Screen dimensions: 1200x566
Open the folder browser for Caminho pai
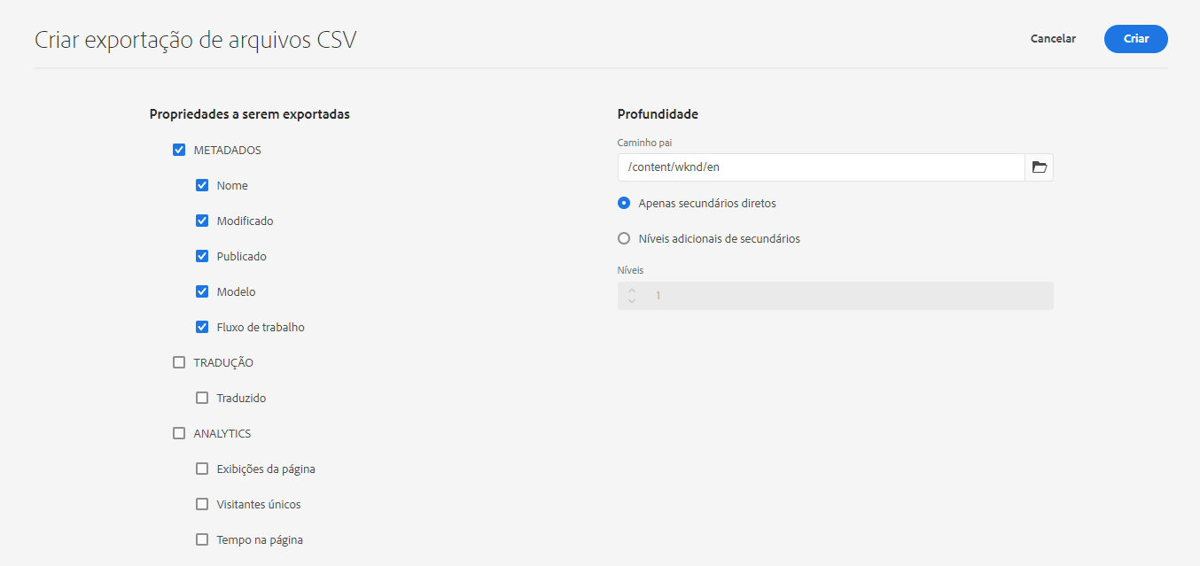coord(1040,167)
